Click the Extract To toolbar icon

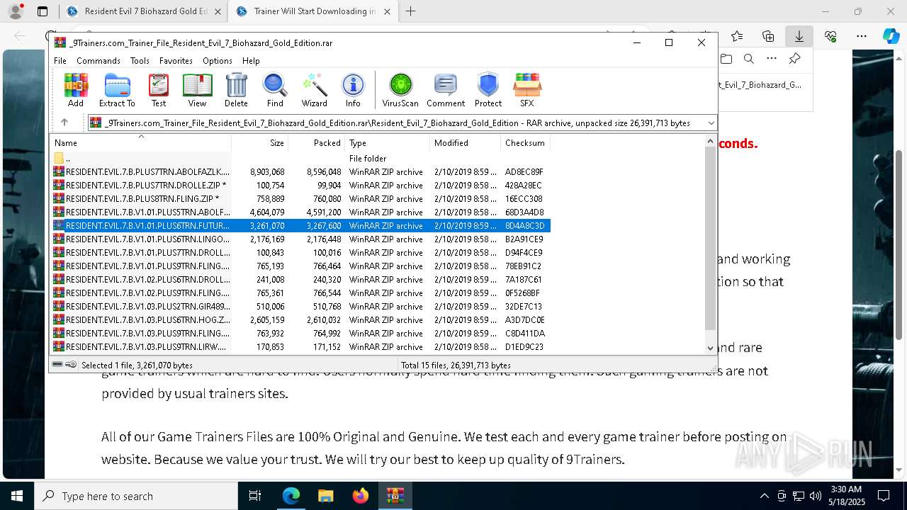[117, 90]
